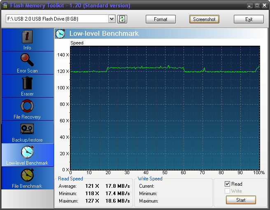Go to the File Benchmark label
Viewport: 270px width, 210px height.
click(27, 186)
